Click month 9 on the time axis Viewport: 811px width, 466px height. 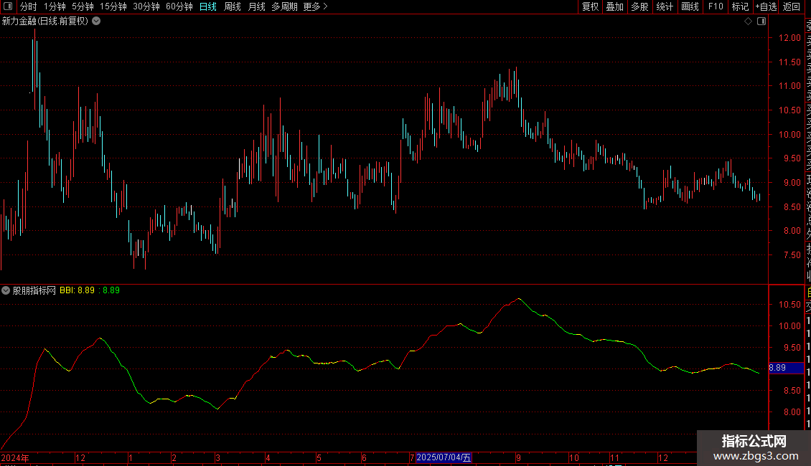(518, 457)
